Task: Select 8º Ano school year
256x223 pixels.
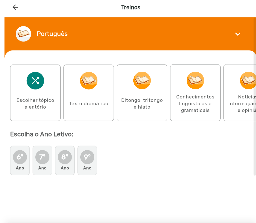Action: pos(65,160)
